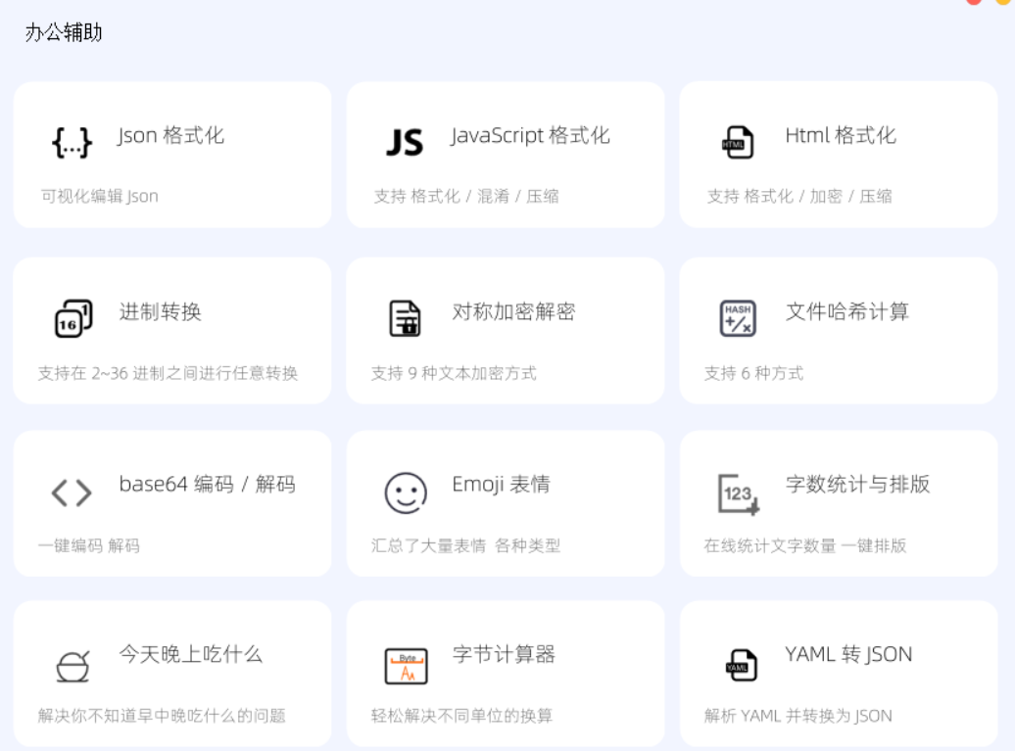The height and width of the screenshot is (751, 1015).
Task: Open the Json 格式化 tool by its title
Action: tap(169, 135)
